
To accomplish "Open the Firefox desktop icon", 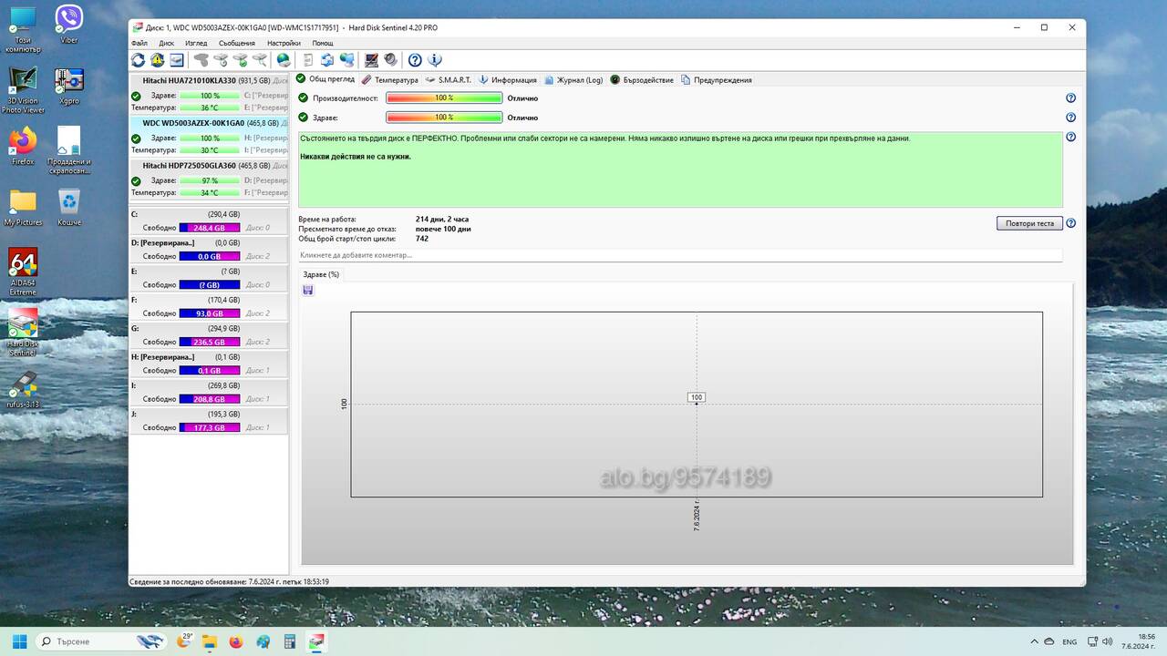I will pyautogui.click(x=23, y=146).
